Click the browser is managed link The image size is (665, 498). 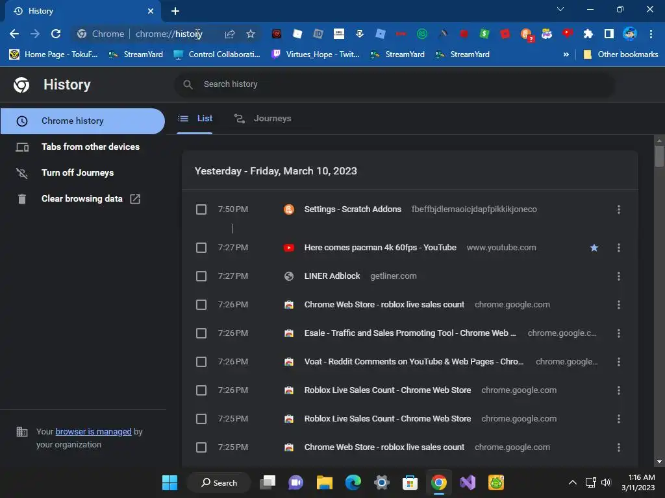pos(94,431)
